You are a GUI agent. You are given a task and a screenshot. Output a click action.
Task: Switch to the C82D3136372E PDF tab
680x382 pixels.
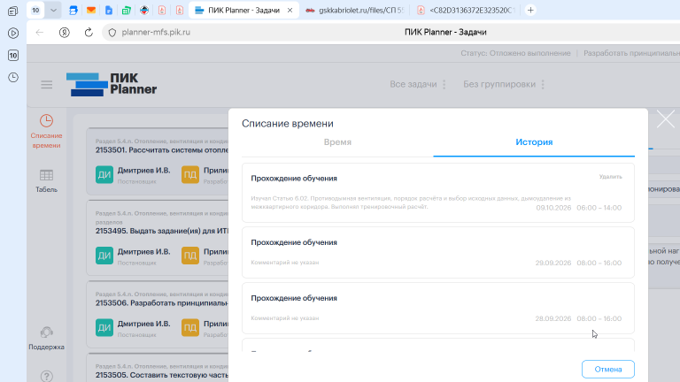[467, 10]
